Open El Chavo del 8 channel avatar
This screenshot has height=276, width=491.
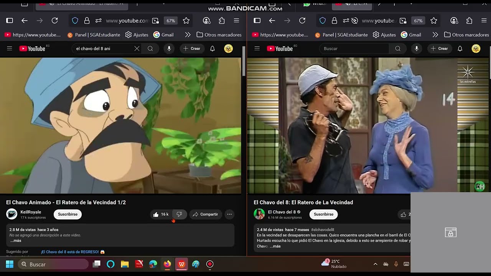pyautogui.click(x=259, y=214)
